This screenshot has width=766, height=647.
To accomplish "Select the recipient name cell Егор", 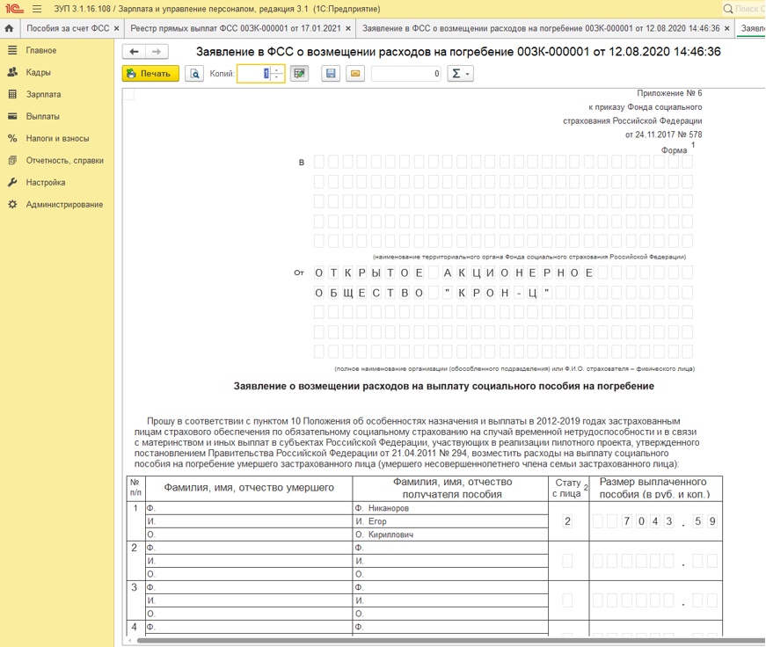I will click(450, 521).
